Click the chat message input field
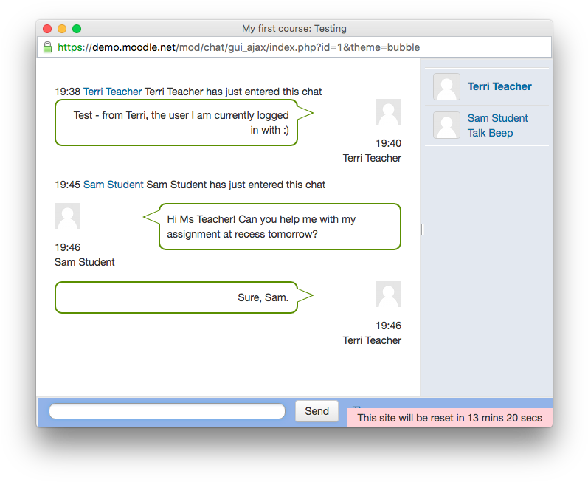Viewport: 588px width, 482px height. point(167,411)
